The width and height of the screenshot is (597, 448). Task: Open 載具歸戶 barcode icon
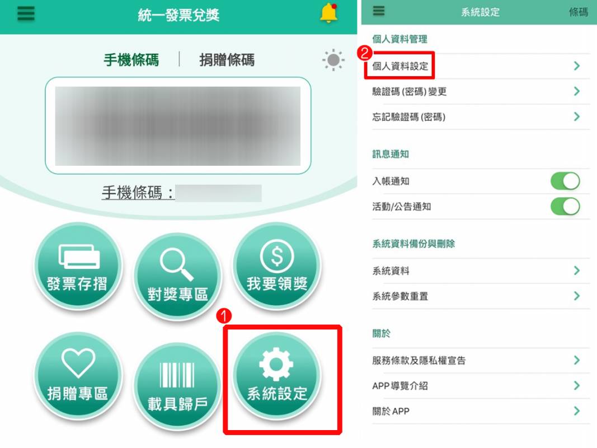177,386
